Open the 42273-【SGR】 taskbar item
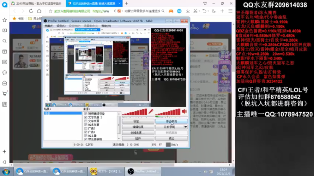The width and height of the screenshot is (314, 176). (106, 171)
